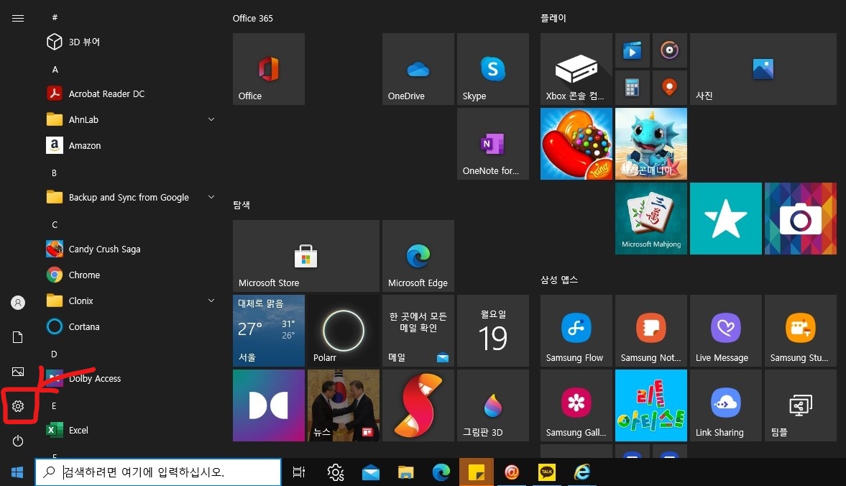Select the letter A section header
Viewport: 846px width, 486px height.
click(55, 70)
